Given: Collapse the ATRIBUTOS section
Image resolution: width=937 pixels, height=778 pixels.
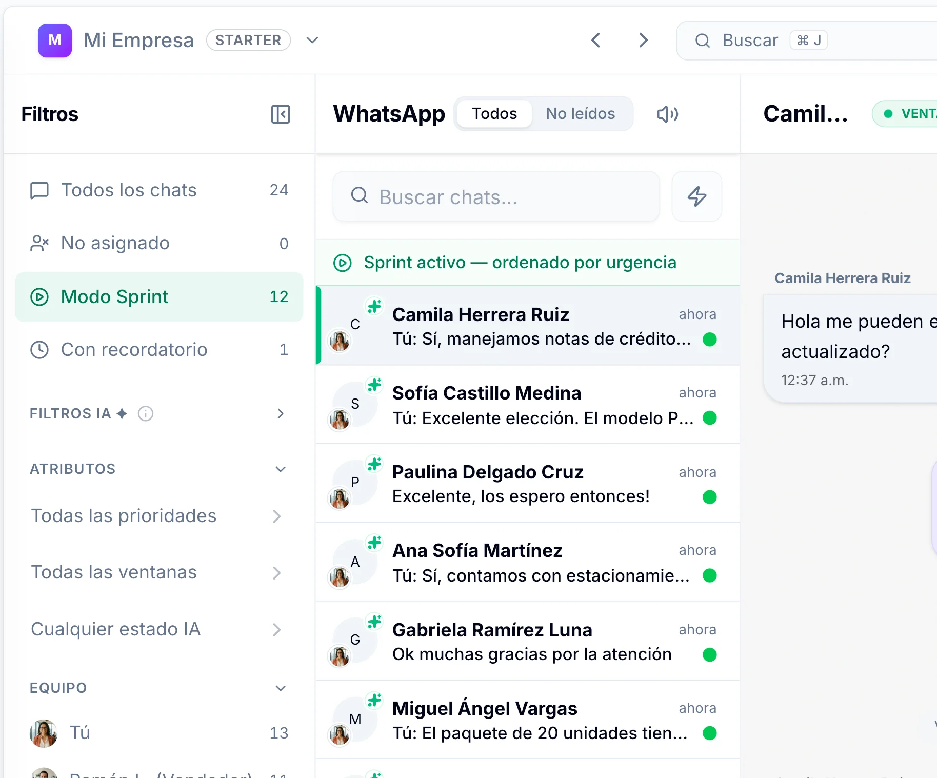Looking at the screenshot, I should click(280, 469).
